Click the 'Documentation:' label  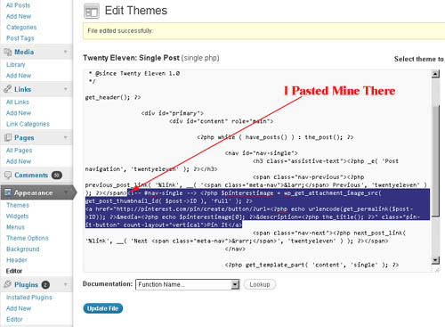point(108,284)
